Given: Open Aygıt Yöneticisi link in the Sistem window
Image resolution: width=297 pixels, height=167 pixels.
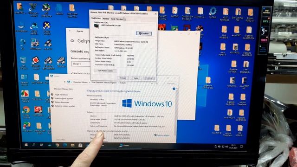Looking at the screenshot, I should [x=61, y=95].
